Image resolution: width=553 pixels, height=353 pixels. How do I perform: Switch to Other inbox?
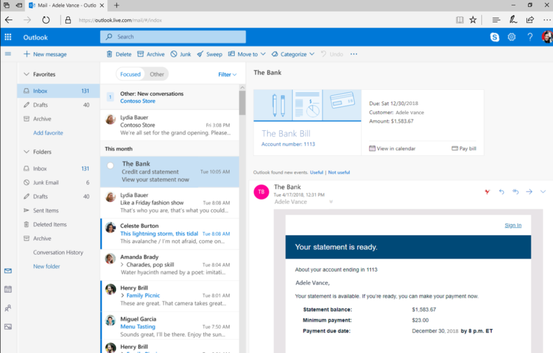pos(156,75)
